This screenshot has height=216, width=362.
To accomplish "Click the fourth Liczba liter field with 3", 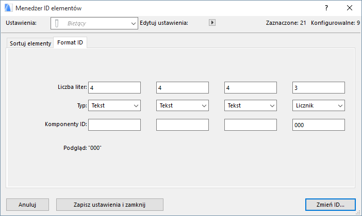I will [x=318, y=88].
